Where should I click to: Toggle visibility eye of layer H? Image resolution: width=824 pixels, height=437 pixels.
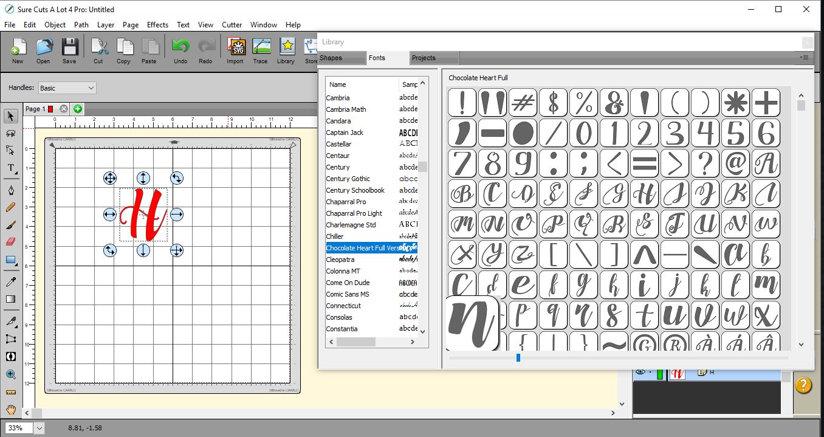(x=640, y=372)
